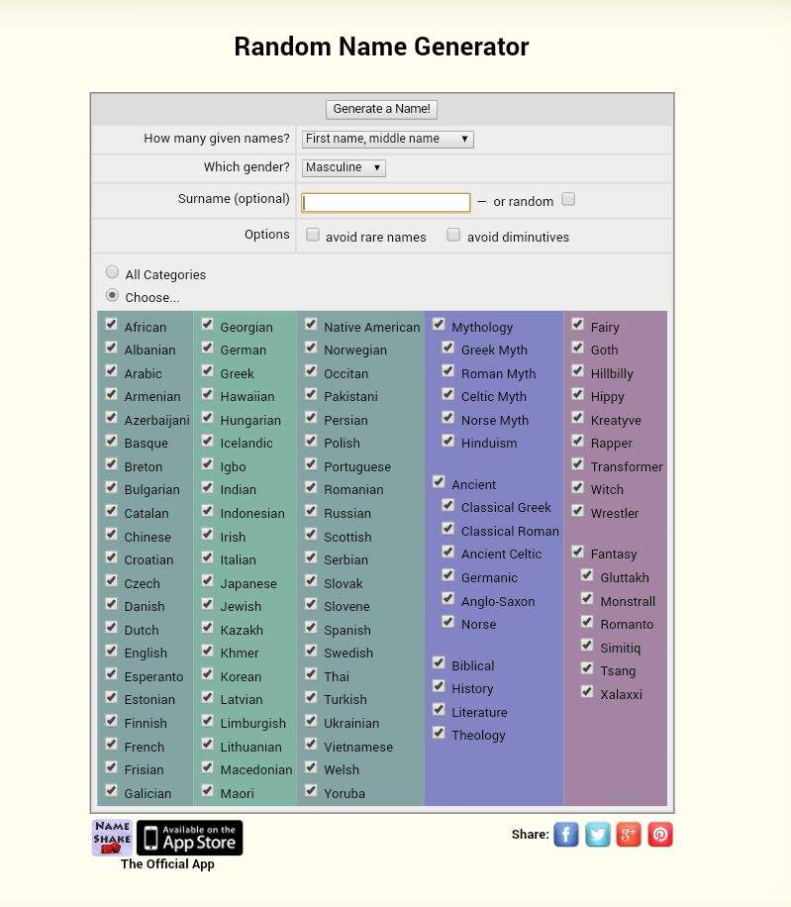
Task: Uncheck the Literature category
Action: click(x=439, y=710)
